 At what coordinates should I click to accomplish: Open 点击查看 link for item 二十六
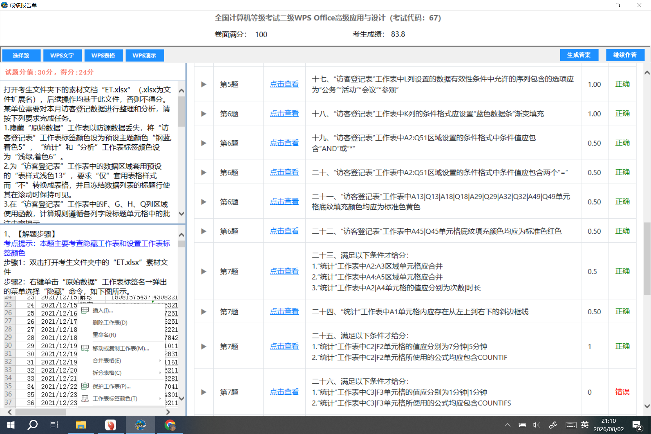[284, 392]
